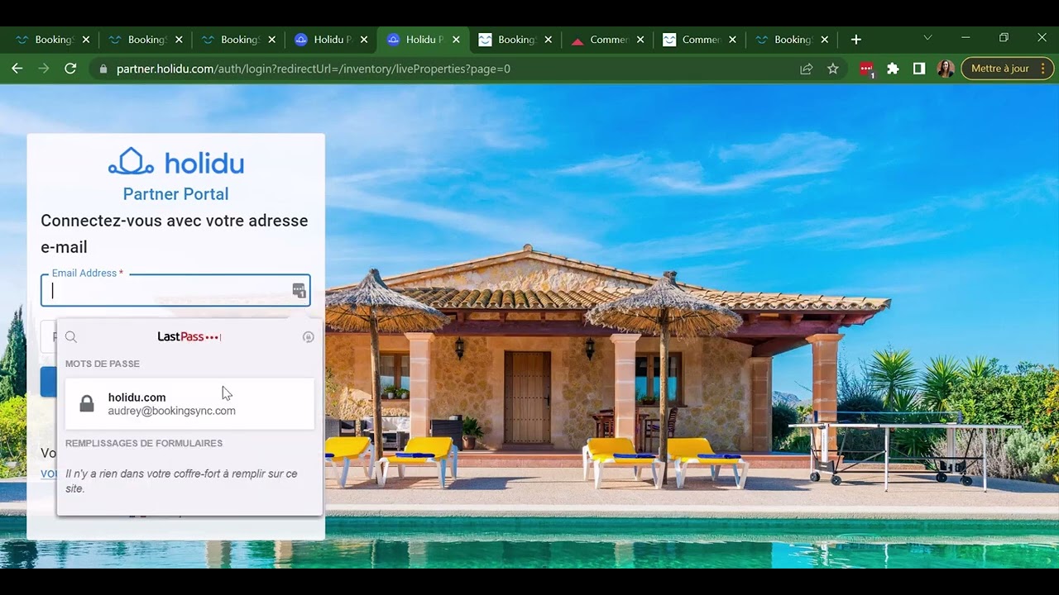The height and width of the screenshot is (595, 1059).
Task: Switch to the inactive Holidu tab
Action: (331, 40)
